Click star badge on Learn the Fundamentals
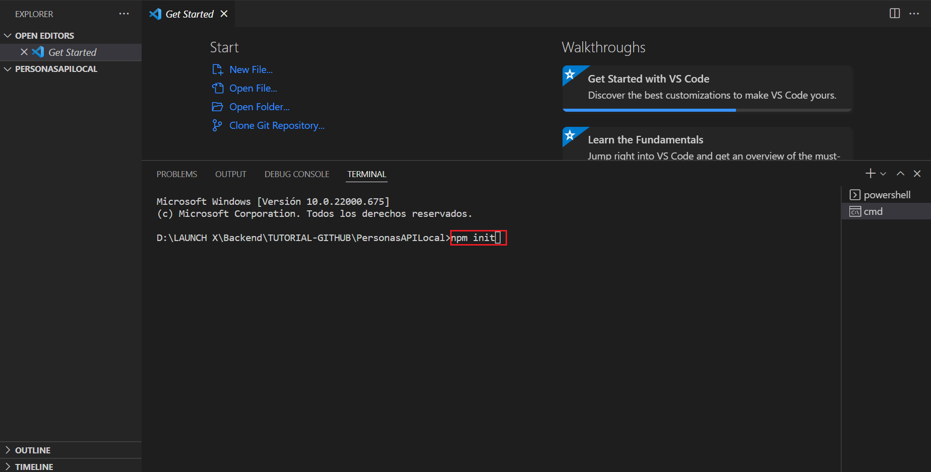 570,135
